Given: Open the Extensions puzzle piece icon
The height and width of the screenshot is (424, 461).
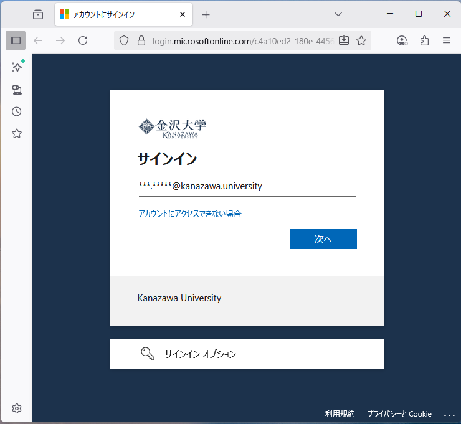Looking at the screenshot, I should pyautogui.click(x=425, y=40).
